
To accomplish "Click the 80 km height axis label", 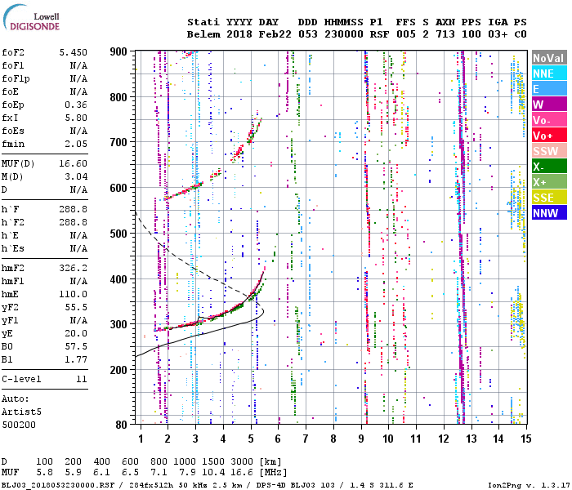I will (x=121, y=424).
